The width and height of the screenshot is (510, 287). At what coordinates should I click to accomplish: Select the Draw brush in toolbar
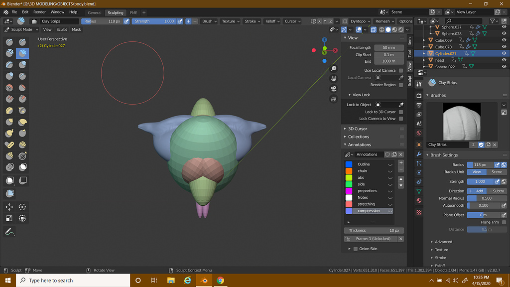click(x=9, y=42)
